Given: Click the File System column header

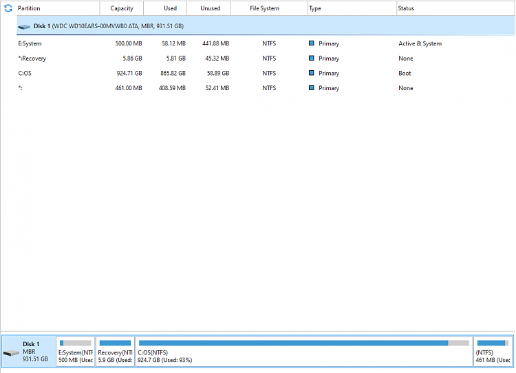Looking at the screenshot, I should (264, 8).
